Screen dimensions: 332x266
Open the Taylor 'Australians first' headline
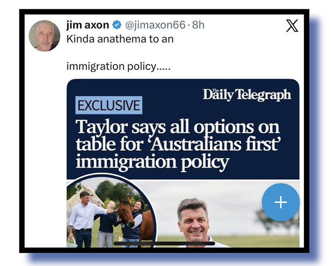pyautogui.click(x=178, y=145)
